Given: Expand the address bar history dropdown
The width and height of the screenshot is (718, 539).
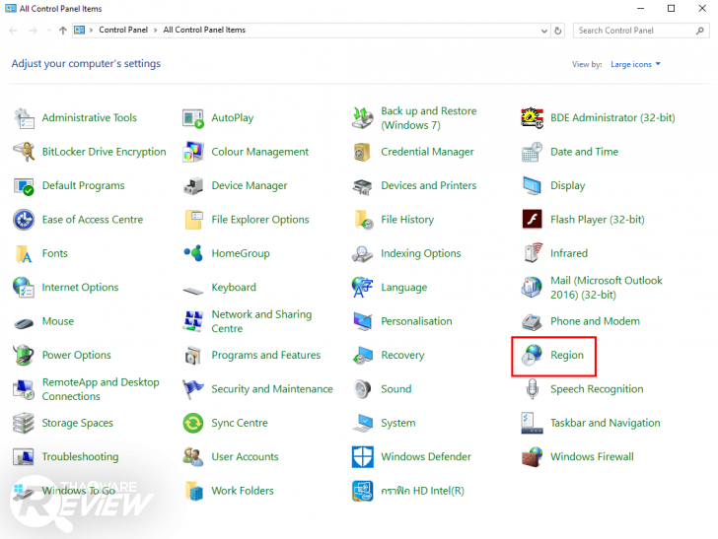Looking at the screenshot, I should [x=544, y=31].
